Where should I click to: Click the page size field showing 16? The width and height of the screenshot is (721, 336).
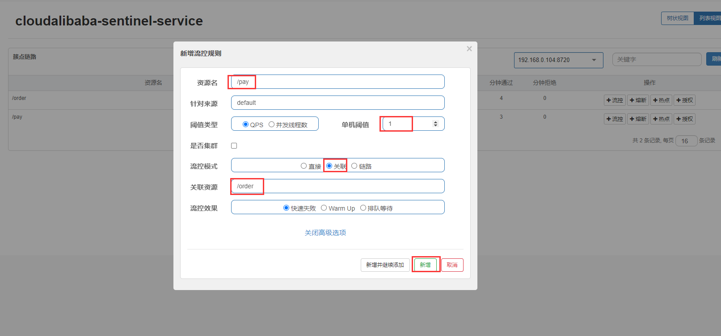tap(686, 141)
